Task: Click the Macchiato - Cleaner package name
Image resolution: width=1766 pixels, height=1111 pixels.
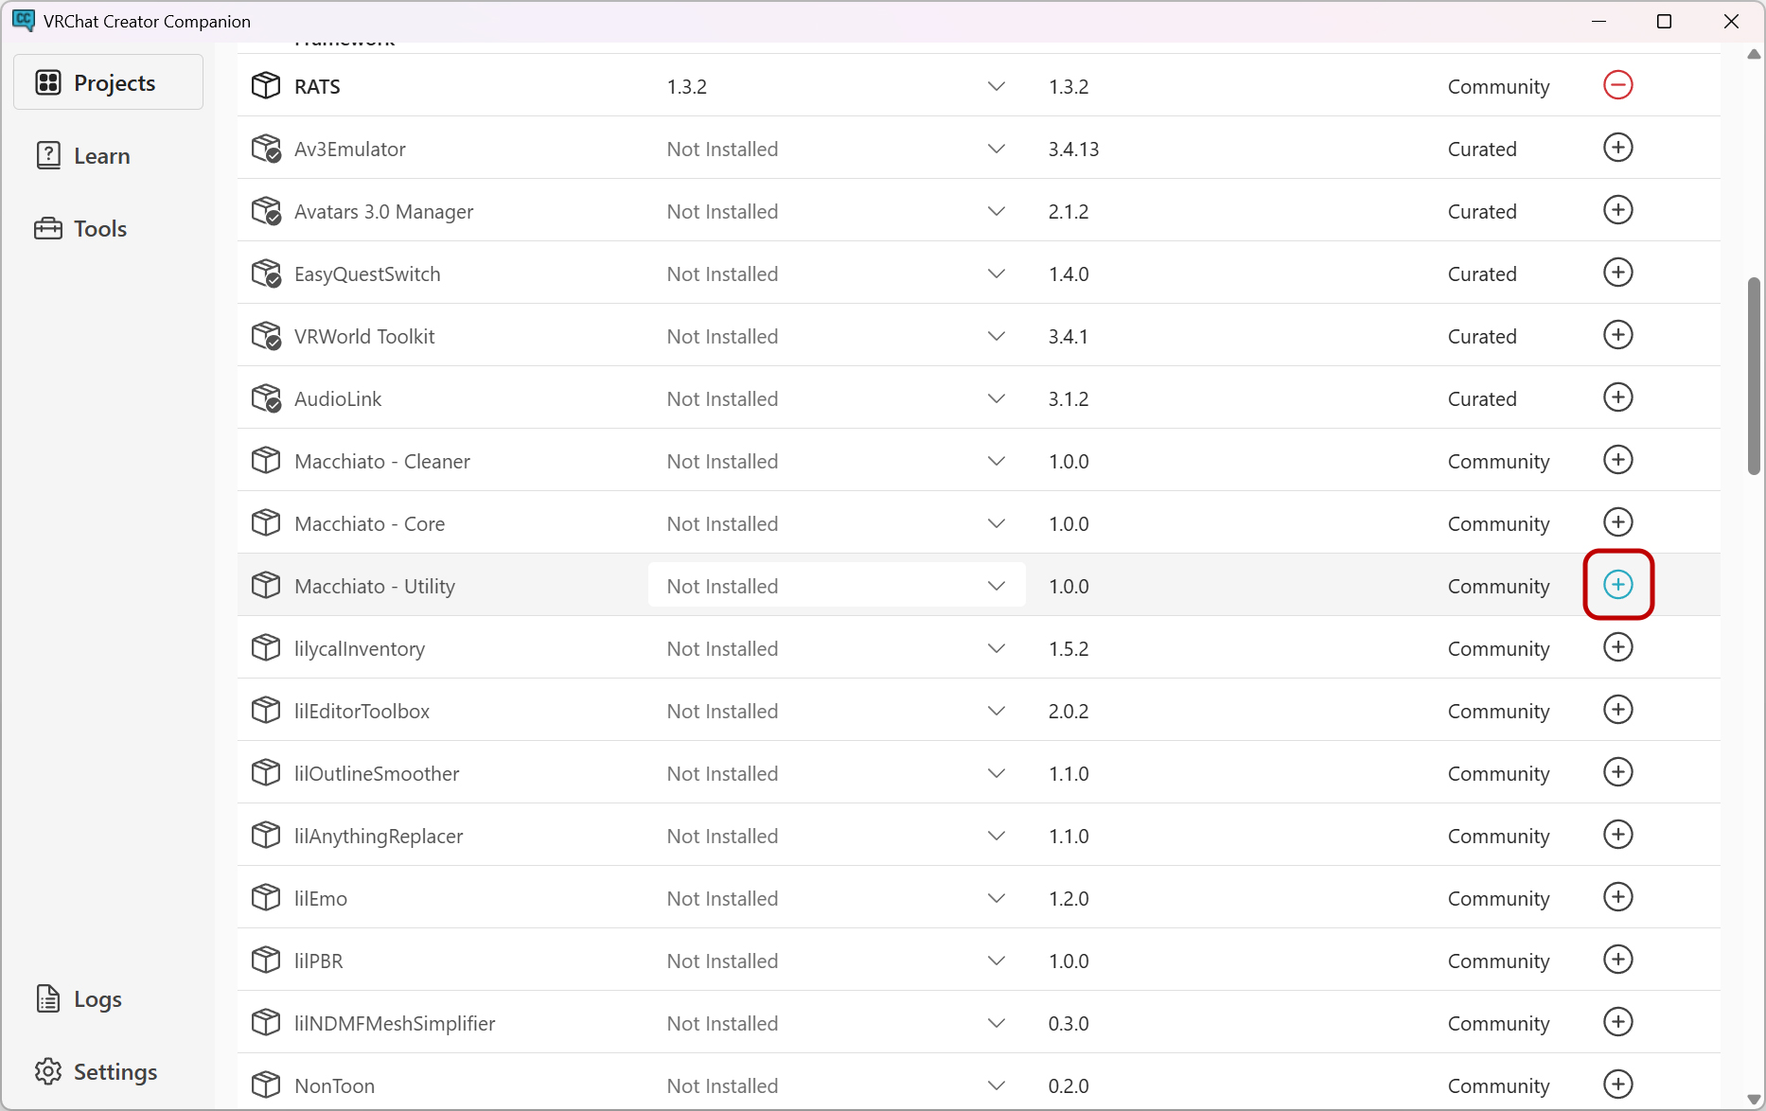Action: click(x=382, y=461)
